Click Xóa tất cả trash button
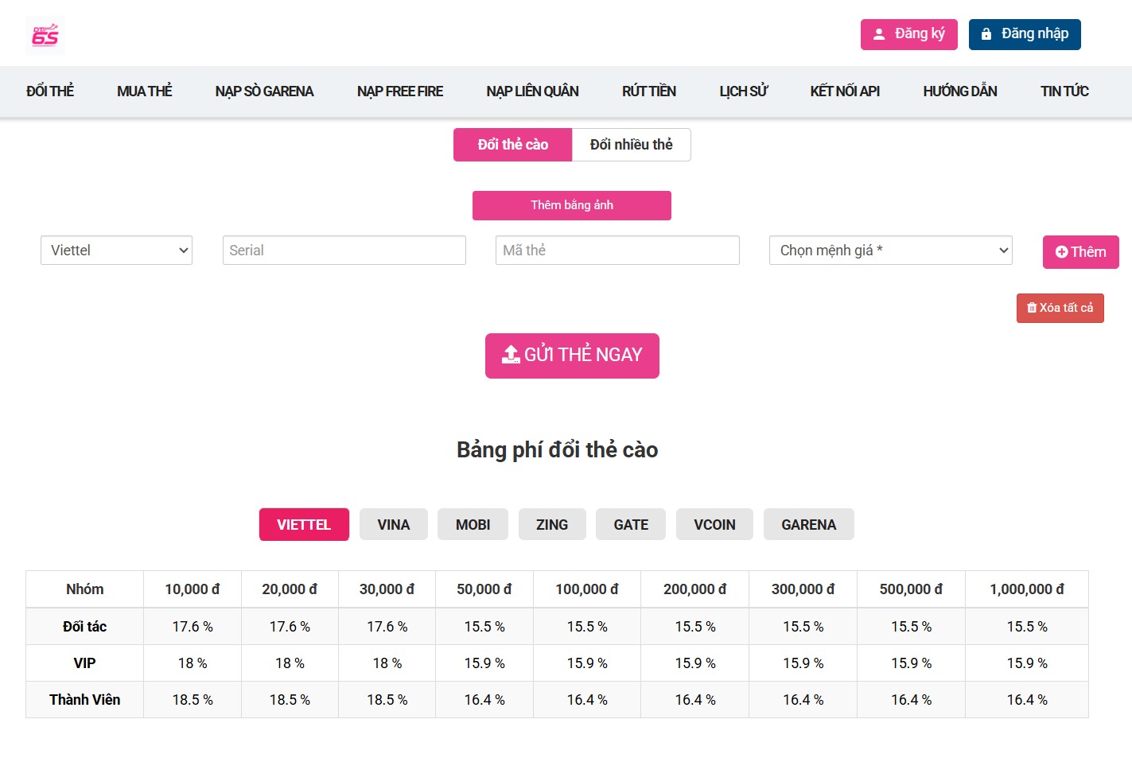Viewport: 1132px width, 758px height. point(1060,308)
